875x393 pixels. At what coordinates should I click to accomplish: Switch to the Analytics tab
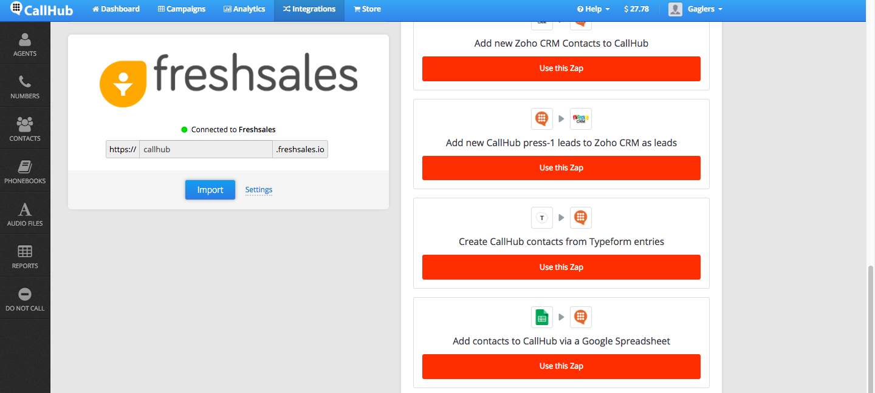tap(244, 9)
